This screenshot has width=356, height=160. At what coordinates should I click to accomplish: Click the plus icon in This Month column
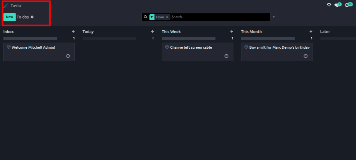311,31
